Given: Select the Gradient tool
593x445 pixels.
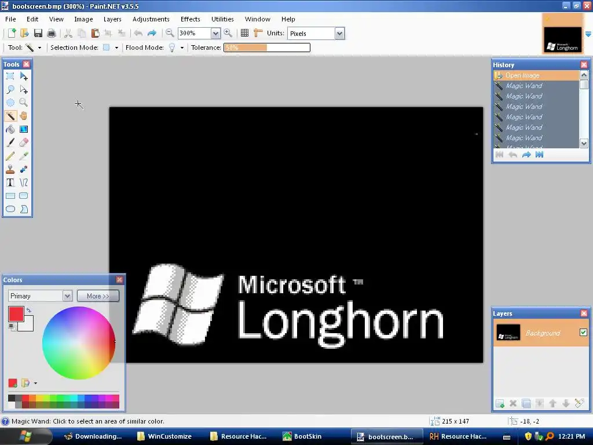Looking at the screenshot, I should [x=23, y=129].
